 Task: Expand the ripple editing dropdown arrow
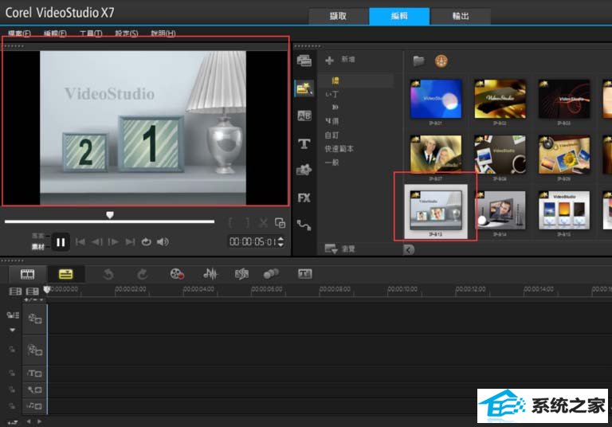pyautogui.click(x=12, y=330)
